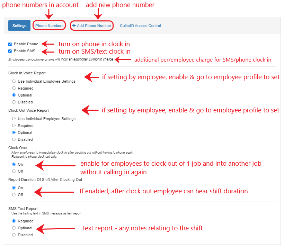
Task: Turn off Report Duration Of Shift
Action: coord(14,195)
